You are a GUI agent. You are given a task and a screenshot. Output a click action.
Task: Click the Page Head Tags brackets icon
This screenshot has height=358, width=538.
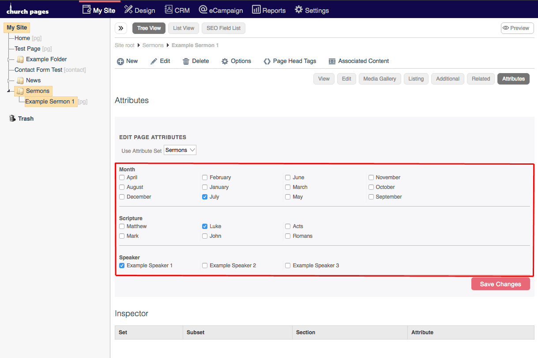tap(267, 62)
